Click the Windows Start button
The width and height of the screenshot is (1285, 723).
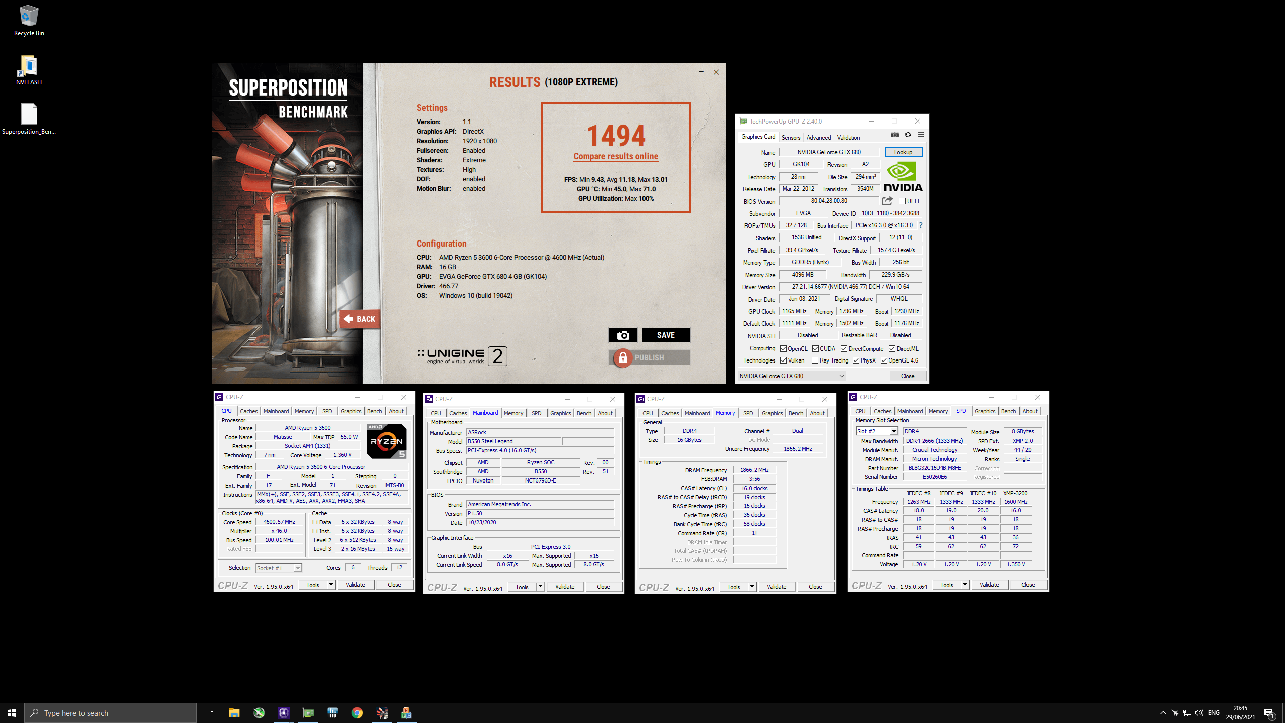point(12,713)
